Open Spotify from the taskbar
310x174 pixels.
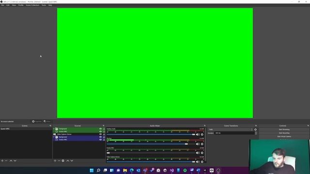coord(185,170)
